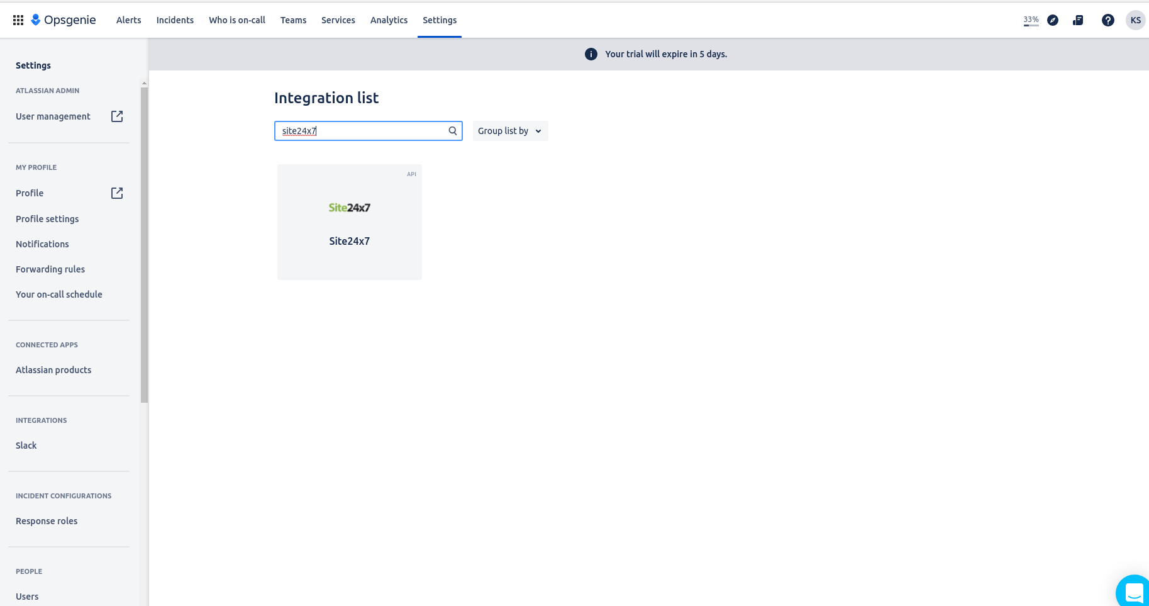Image resolution: width=1149 pixels, height=606 pixels.
Task: Click inside the integration search field
Action: (x=358, y=130)
